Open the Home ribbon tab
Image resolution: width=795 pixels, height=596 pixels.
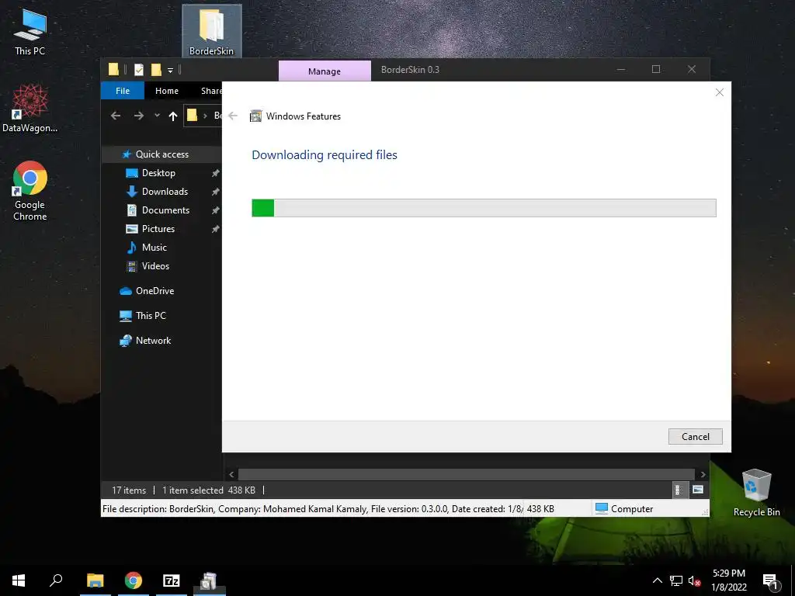(x=167, y=91)
